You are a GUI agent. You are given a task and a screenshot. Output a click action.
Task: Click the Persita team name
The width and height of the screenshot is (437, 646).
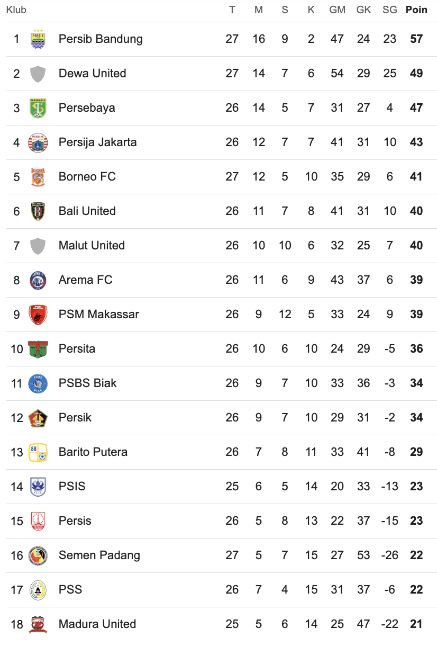(77, 349)
